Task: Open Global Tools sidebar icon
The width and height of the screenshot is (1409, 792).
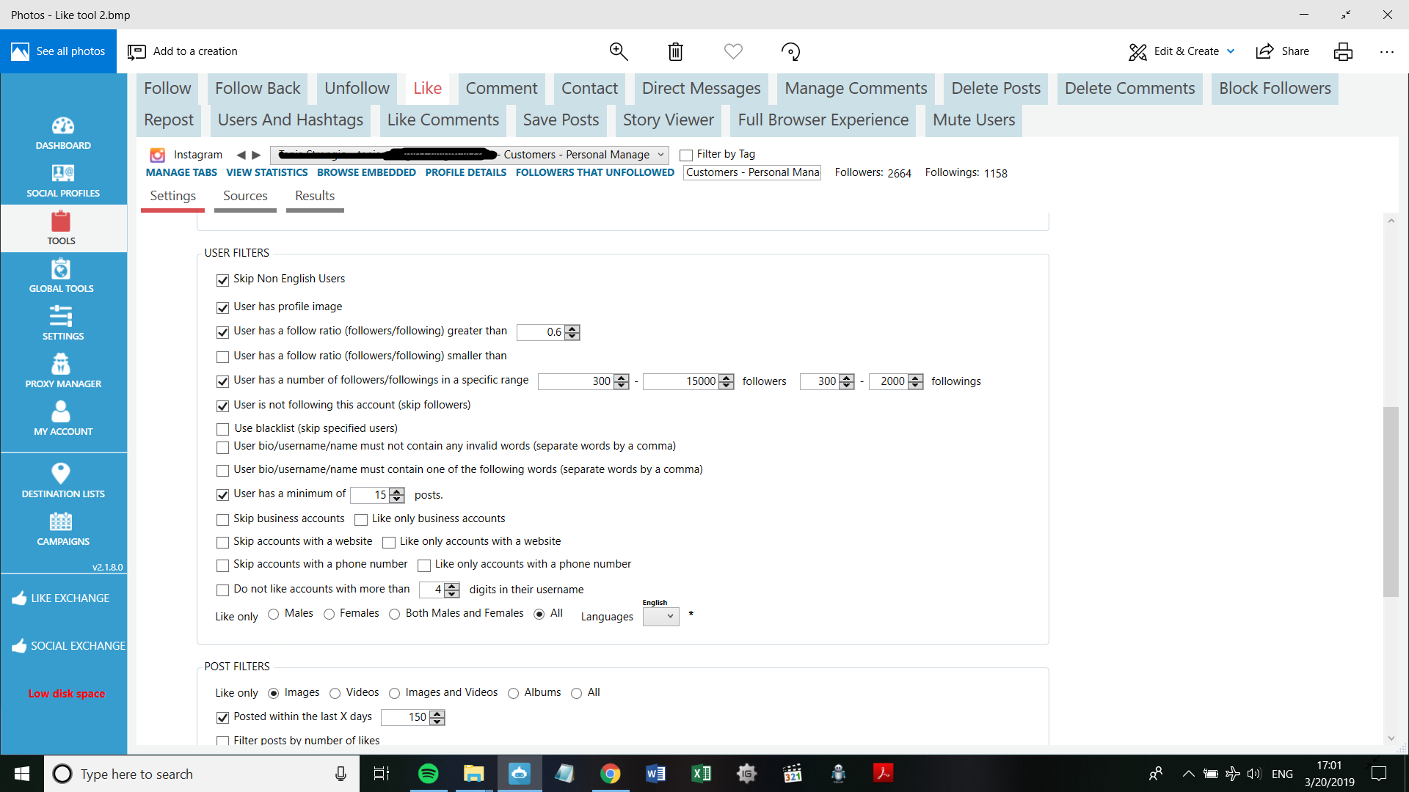Action: point(61,268)
